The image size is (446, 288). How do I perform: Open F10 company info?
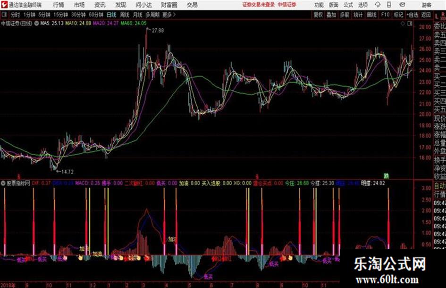coord(385,15)
